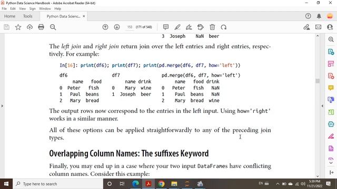337x189 pixels.
Task: Click the In[16] code line text
Action: click(x=150, y=65)
